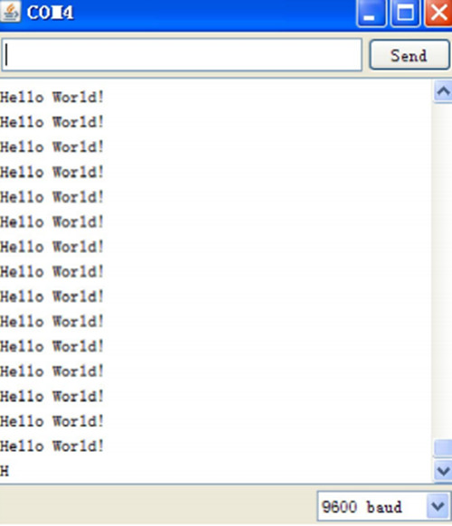Click the Java coffee cup title icon
452x526 pixels.
click(10, 12)
